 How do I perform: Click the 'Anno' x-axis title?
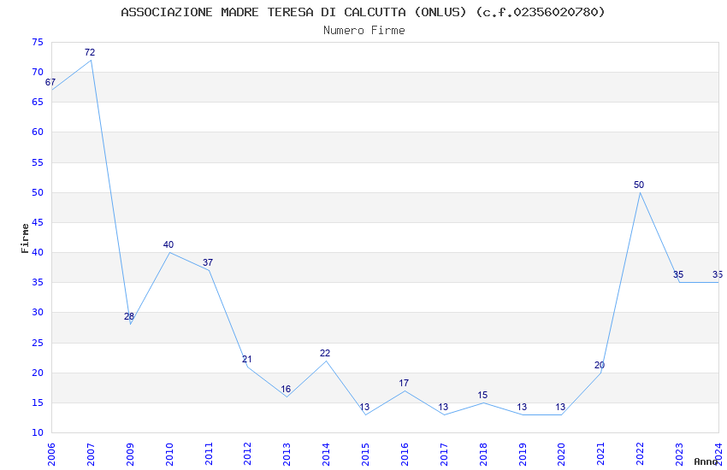tap(706, 461)
